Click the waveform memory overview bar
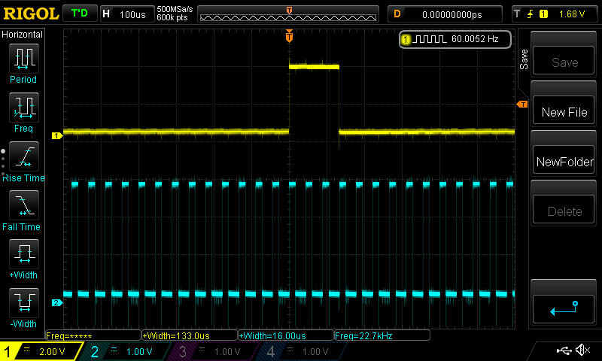602x361 pixels. click(288, 14)
